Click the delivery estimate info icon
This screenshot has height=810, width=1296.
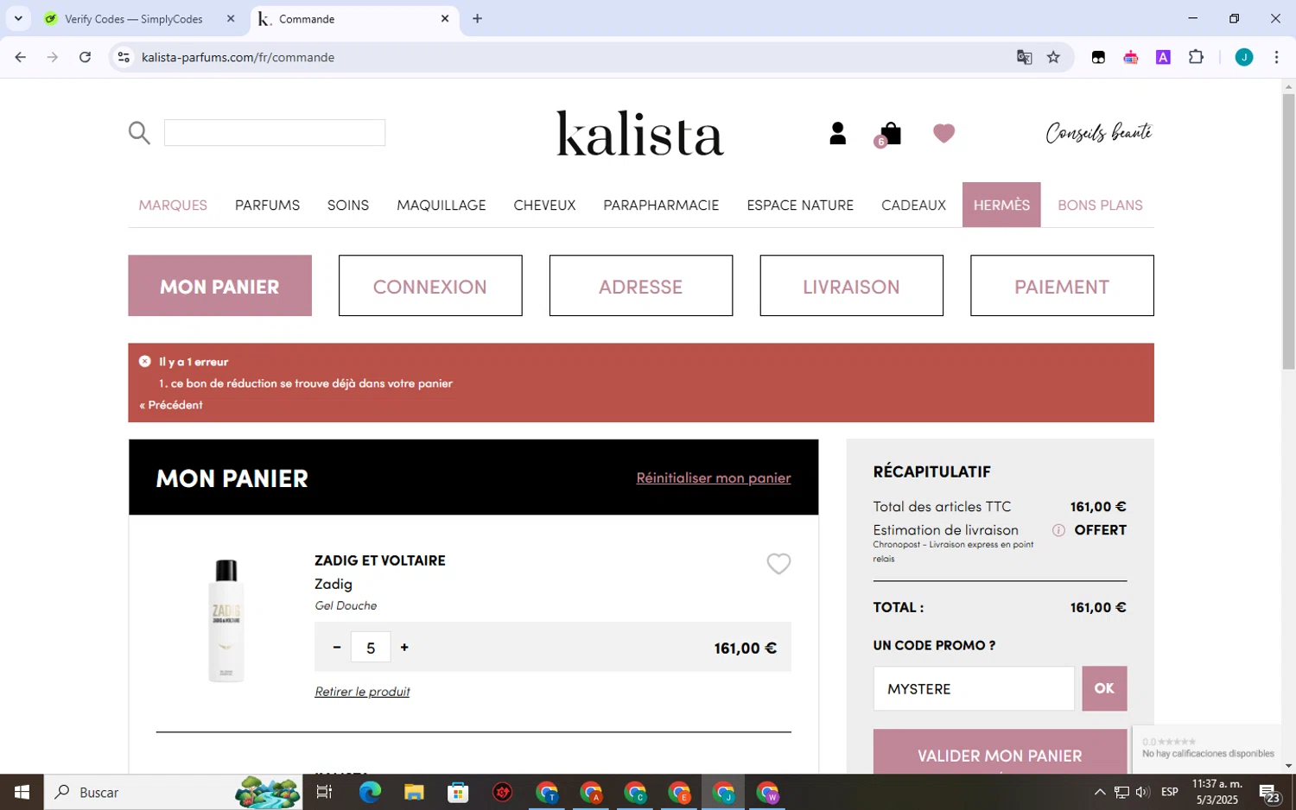coord(1058,530)
